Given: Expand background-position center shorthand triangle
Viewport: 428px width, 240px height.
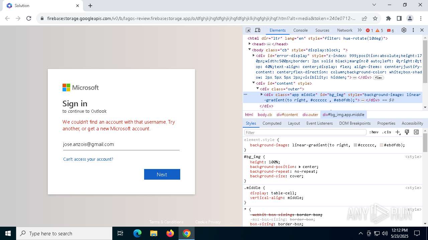Looking at the screenshot, I should [300, 167].
